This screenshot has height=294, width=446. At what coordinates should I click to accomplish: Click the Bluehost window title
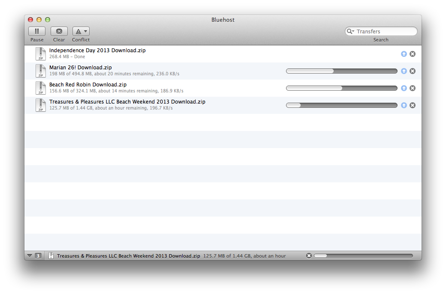[223, 20]
